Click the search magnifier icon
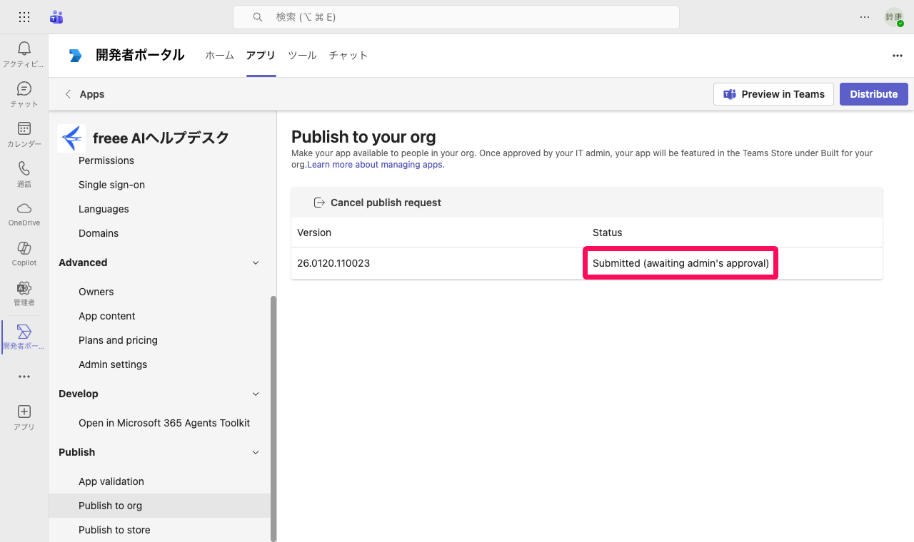 [x=258, y=17]
